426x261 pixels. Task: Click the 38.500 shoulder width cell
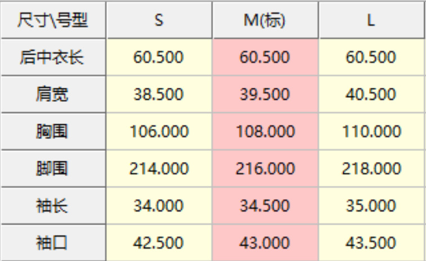coord(159,94)
